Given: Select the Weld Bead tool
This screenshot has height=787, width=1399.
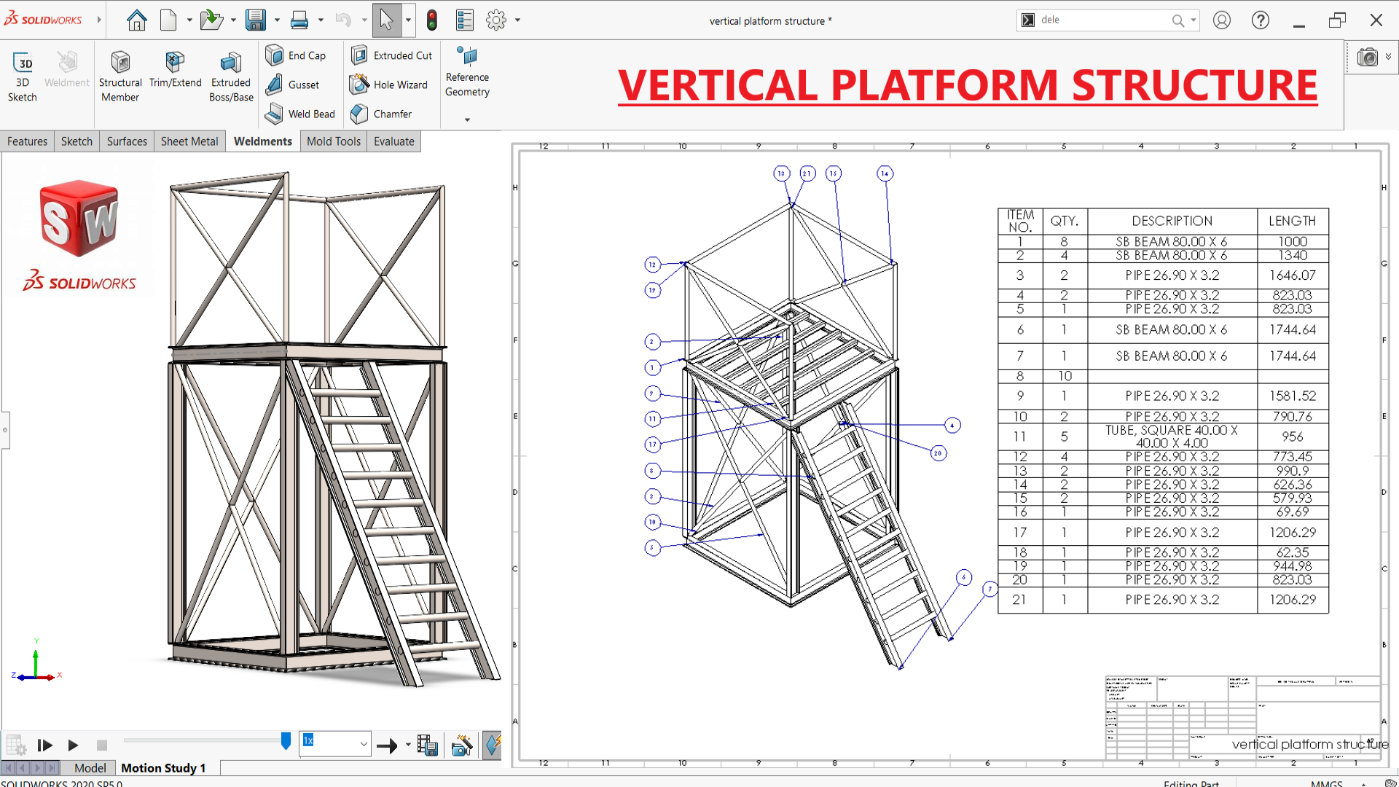Looking at the screenshot, I should click(x=299, y=114).
